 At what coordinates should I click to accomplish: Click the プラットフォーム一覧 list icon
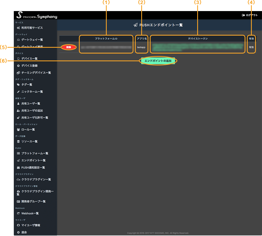[x=18, y=153]
